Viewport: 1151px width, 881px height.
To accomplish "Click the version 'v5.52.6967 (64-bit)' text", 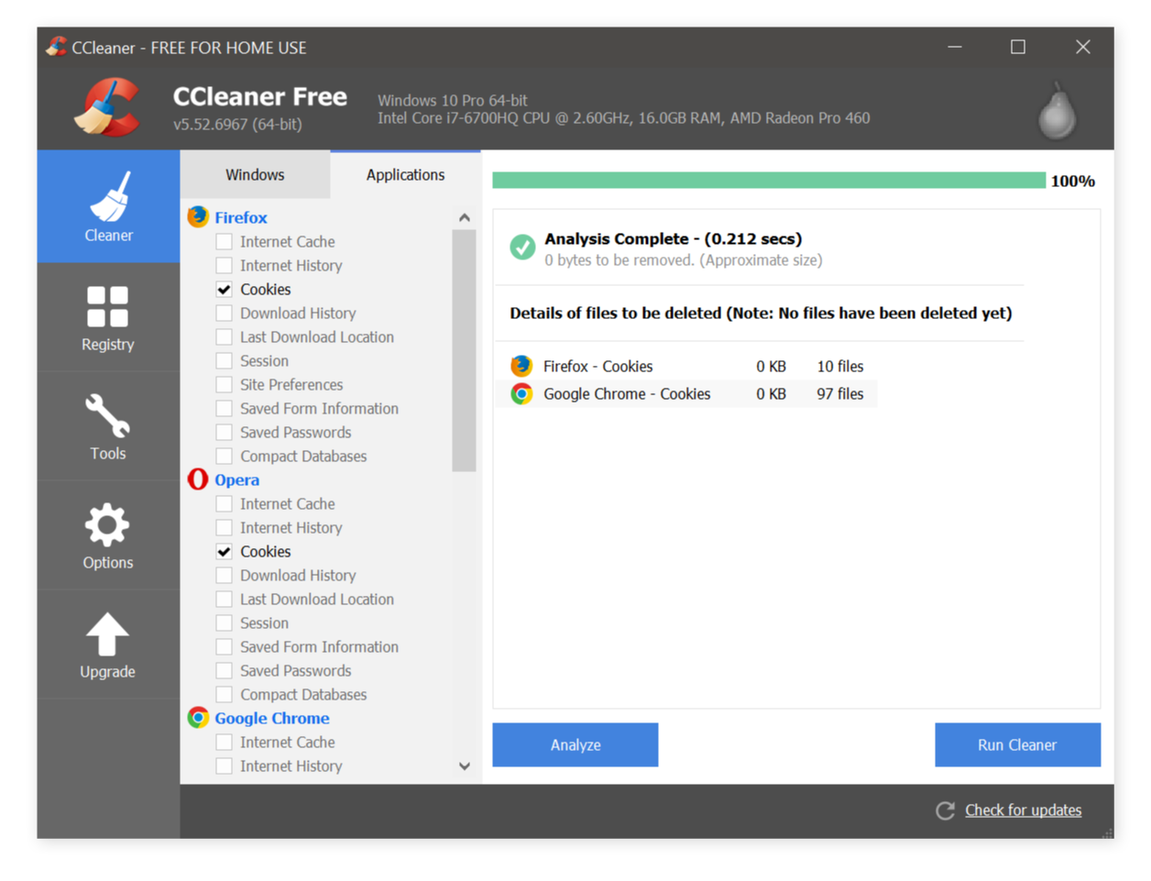I will point(237,124).
